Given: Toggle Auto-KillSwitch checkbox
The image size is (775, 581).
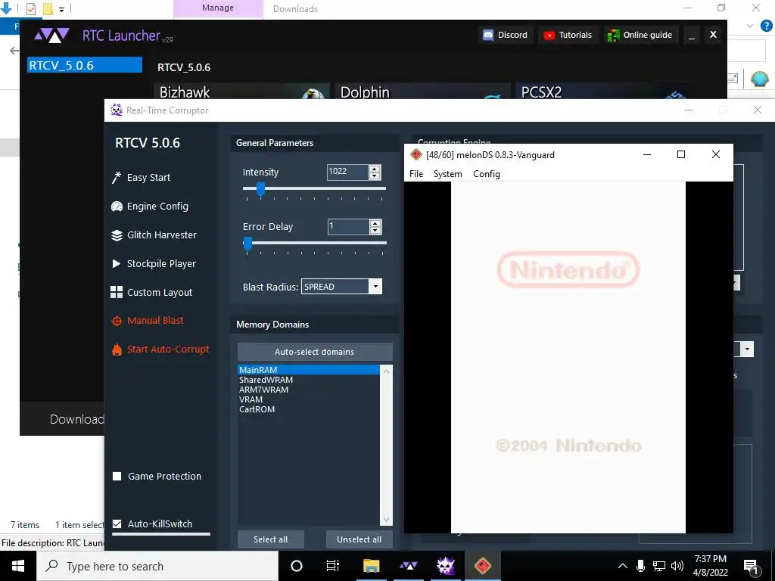Looking at the screenshot, I should (x=117, y=524).
